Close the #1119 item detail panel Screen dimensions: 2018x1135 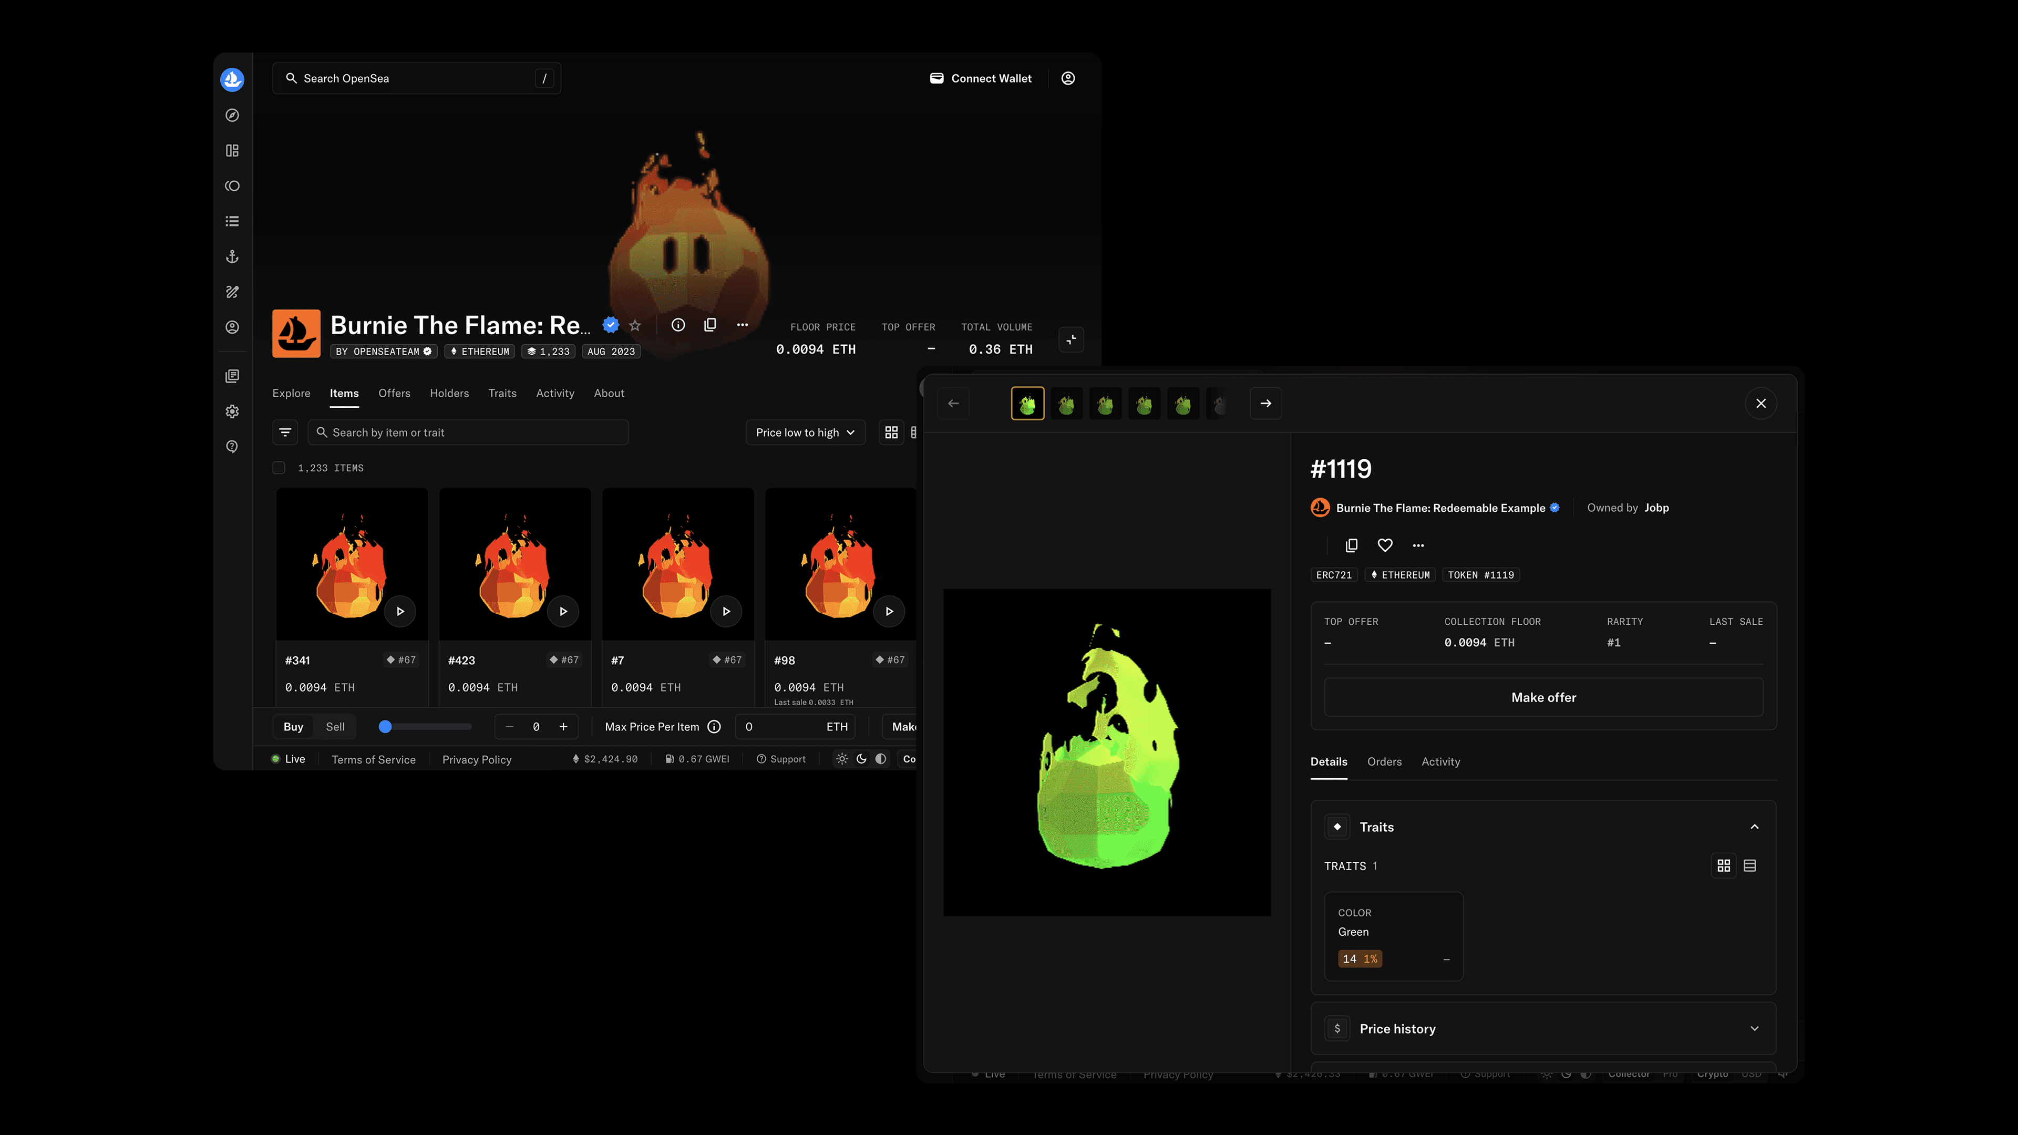pos(1761,404)
